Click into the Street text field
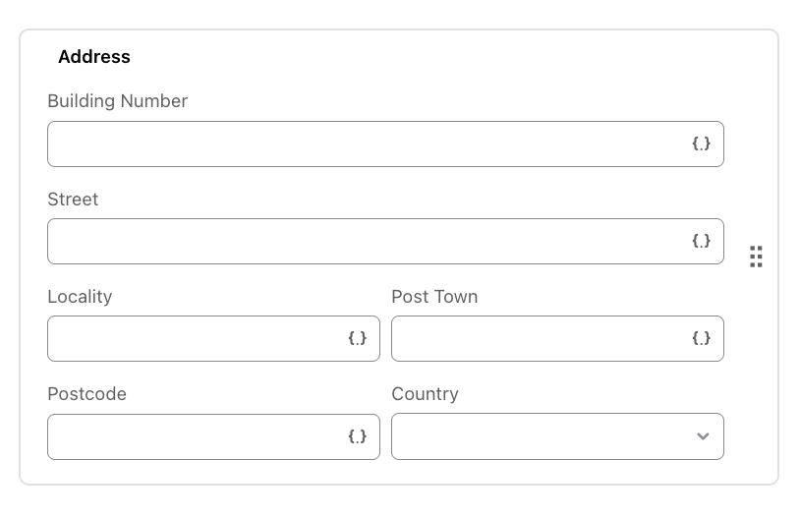Viewport: 800px width, 517px height. tap(385, 242)
